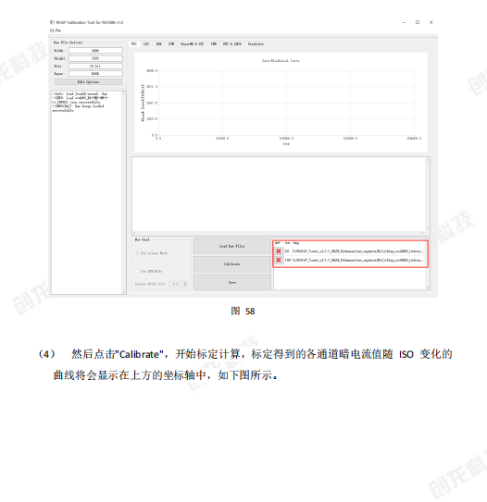Delete the ISO 100 raw file entry
Viewport: 487px width, 502px height.
click(x=279, y=260)
